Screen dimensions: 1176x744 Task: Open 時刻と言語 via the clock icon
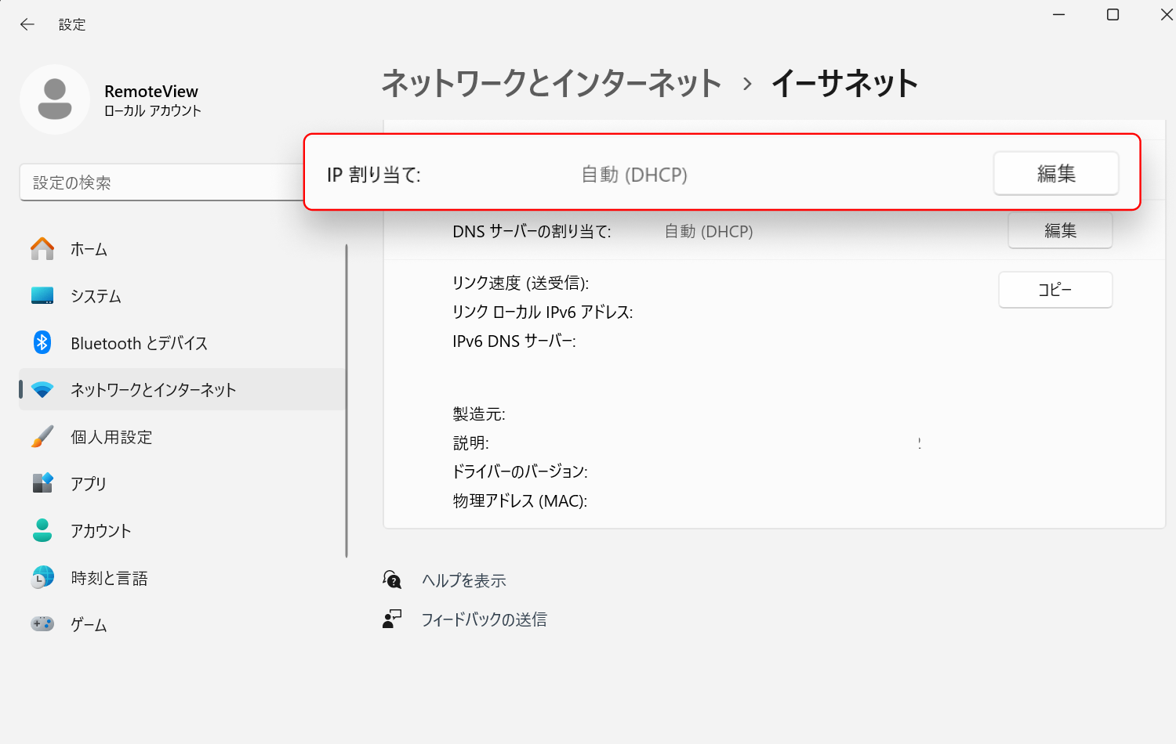coord(41,577)
